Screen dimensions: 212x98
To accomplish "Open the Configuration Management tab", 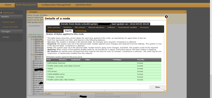I will 56,5.
